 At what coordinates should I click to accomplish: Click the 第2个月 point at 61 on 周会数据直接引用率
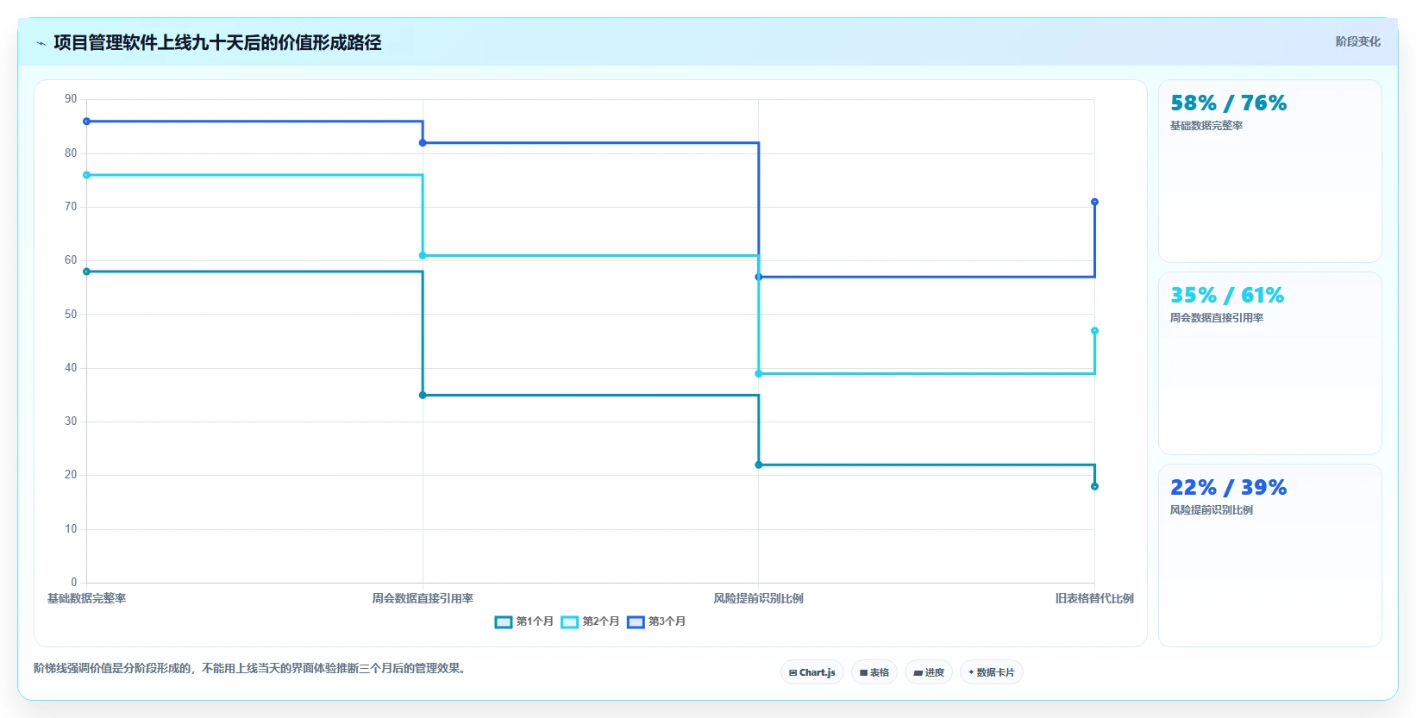(423, 256)
